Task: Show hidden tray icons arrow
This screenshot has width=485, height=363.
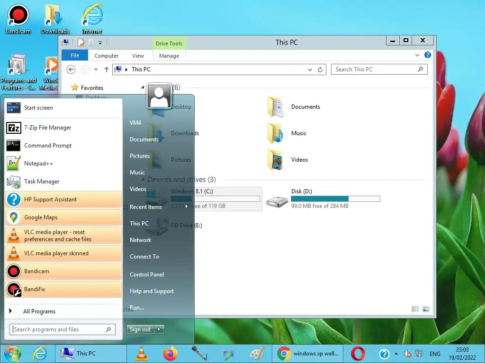Action: point(396,354)
